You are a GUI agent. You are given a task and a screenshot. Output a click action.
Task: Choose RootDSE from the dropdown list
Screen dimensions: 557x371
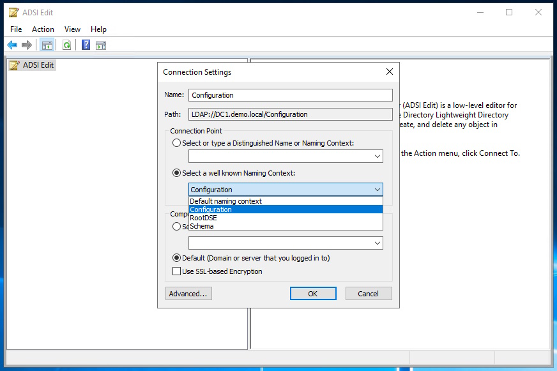[x=286, y=218]
